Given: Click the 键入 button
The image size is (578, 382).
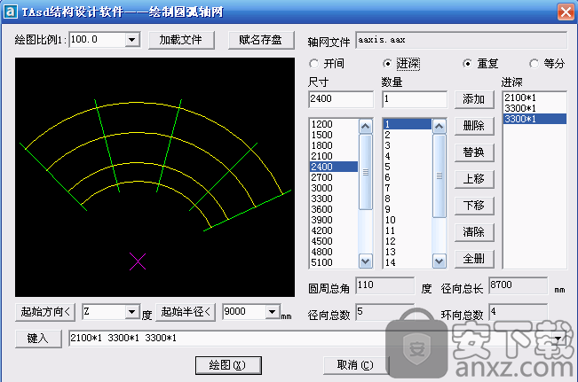Looking at the screenshot, I should click(38, 339).
